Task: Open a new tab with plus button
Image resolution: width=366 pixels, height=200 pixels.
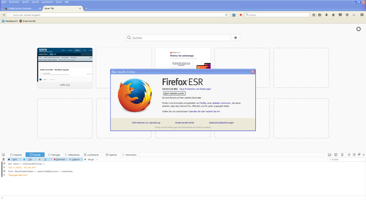Action: pos(86,8)
